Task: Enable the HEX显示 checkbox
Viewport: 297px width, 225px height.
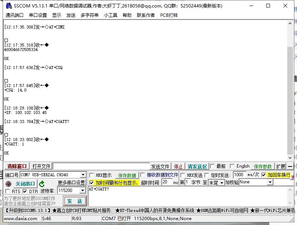Action: pyautogui.click(x=91, y=175)
